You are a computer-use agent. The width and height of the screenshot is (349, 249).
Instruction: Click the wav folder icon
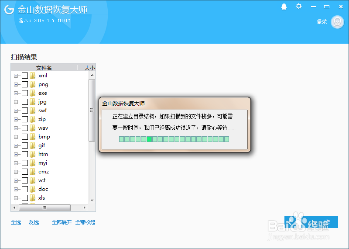pos(32,128)
